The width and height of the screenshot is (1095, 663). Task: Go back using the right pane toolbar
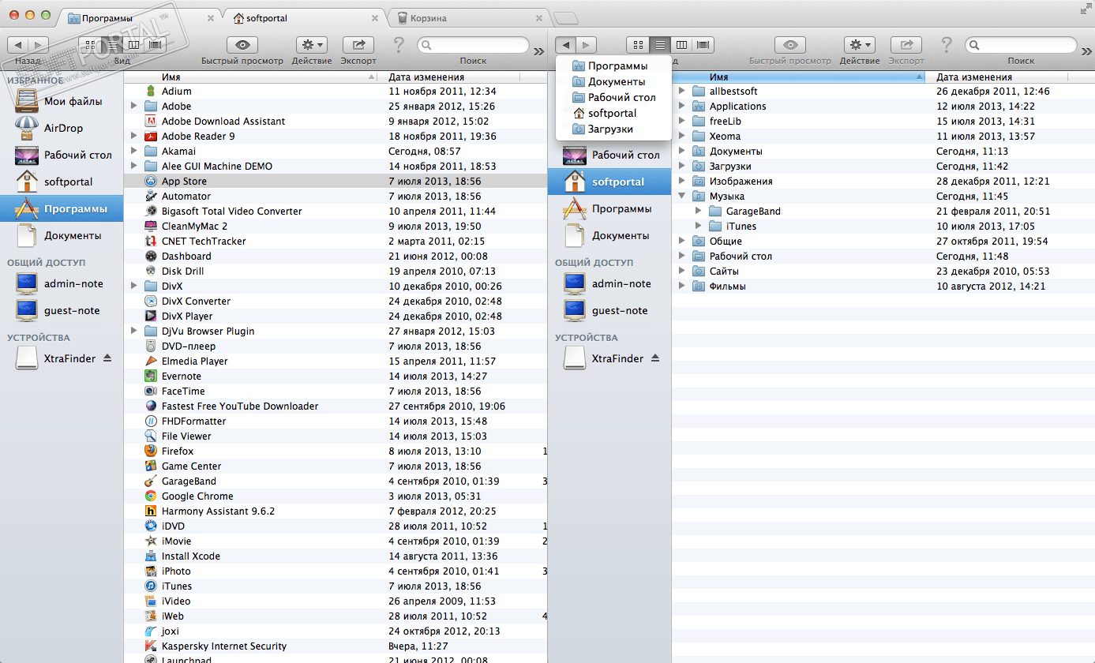pos(566,45)
